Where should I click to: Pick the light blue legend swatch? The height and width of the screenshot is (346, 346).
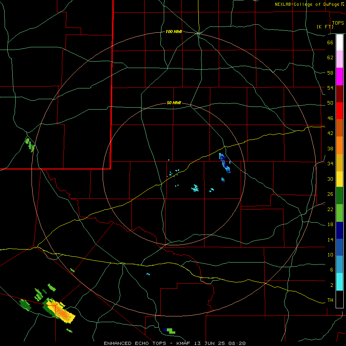[339, 264]
